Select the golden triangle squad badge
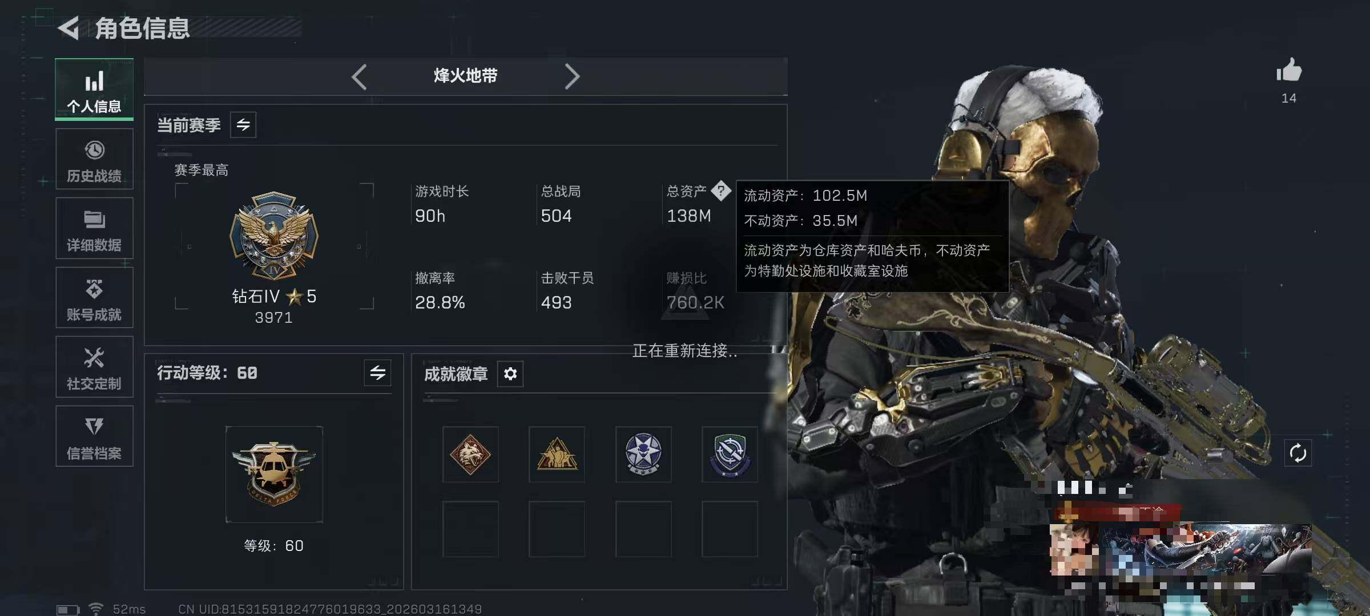Image resolution: width=1370 pixels, height=616 pixels. 557,454
